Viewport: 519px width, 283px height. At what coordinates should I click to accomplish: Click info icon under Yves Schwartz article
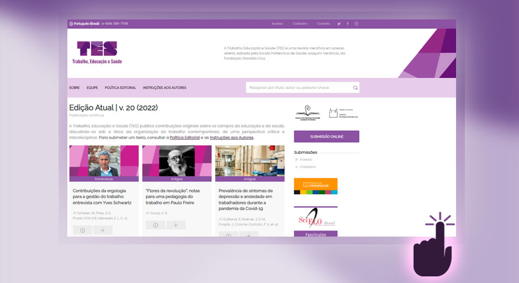tap(82, 230)
